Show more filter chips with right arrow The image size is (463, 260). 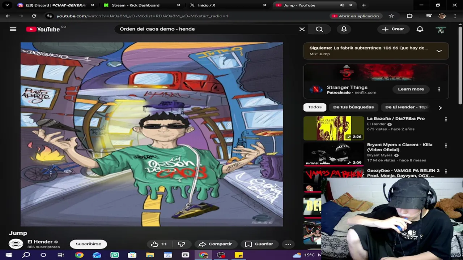(440, 108)
